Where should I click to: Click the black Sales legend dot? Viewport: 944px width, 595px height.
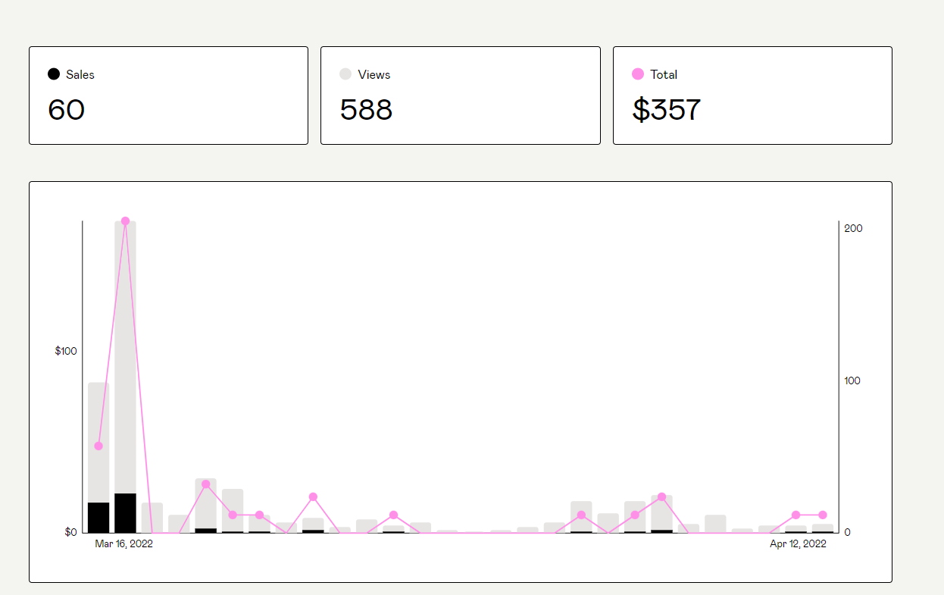[54, 74]
